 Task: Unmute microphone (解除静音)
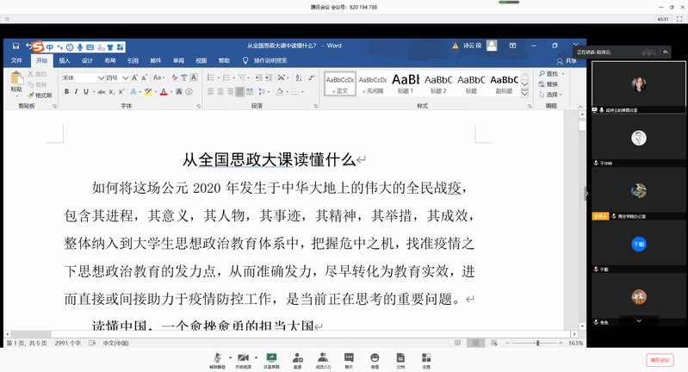point(218,359)
